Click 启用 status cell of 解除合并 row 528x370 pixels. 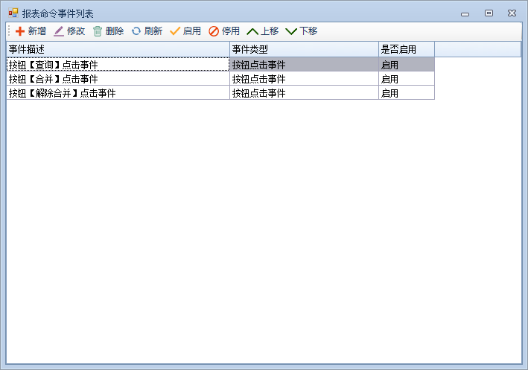406,93
